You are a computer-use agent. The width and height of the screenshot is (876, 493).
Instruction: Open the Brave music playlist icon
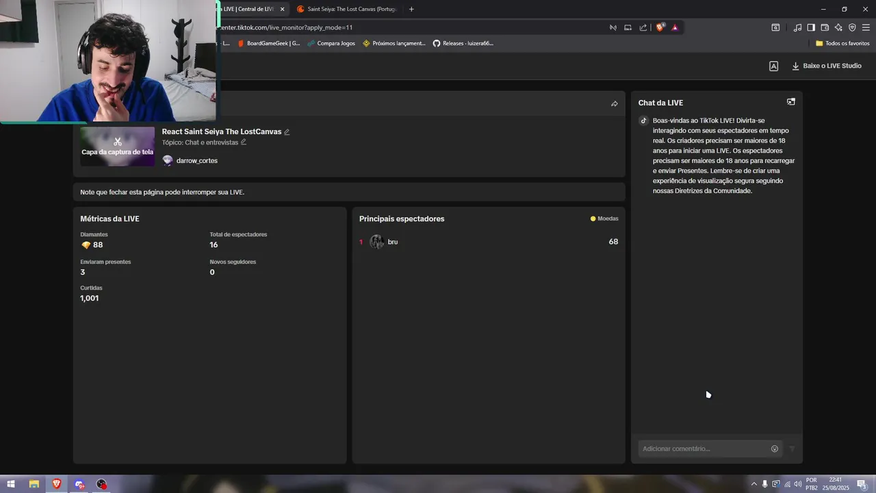797,27
